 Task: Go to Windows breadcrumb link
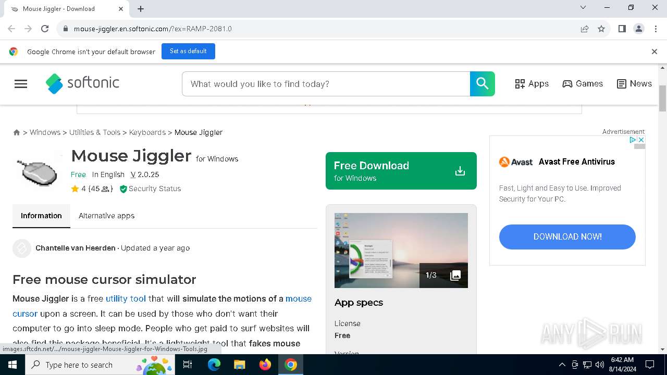pos(45,132)
